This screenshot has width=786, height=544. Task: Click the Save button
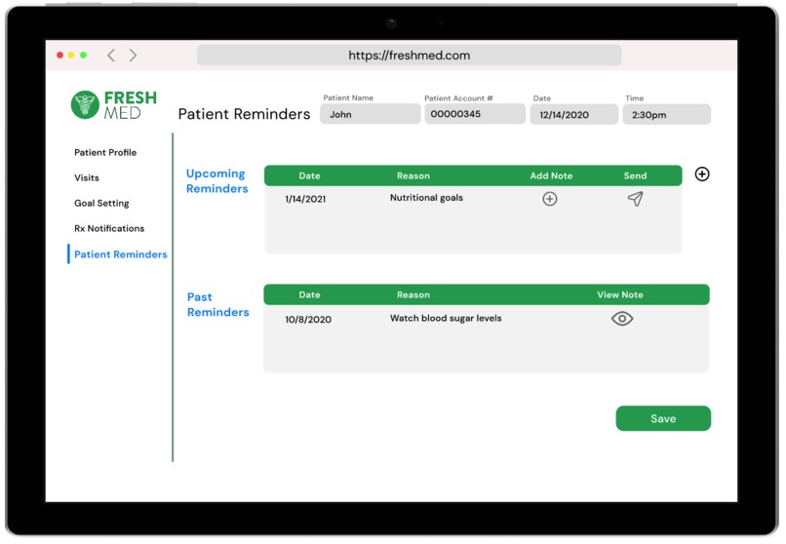click(x=663, y=418)
